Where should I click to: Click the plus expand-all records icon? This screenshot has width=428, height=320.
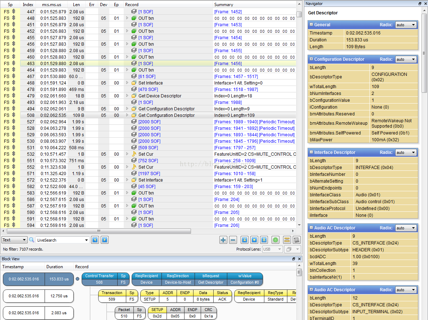coord(223,240)
